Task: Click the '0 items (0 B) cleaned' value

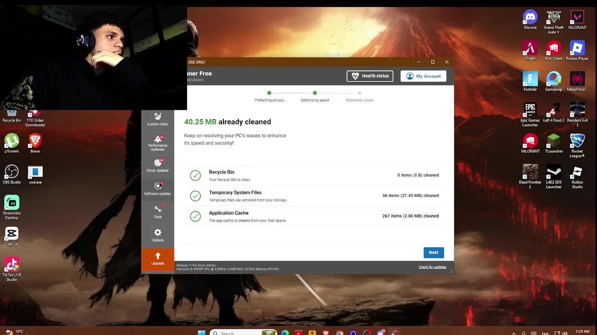Action: 418,175
